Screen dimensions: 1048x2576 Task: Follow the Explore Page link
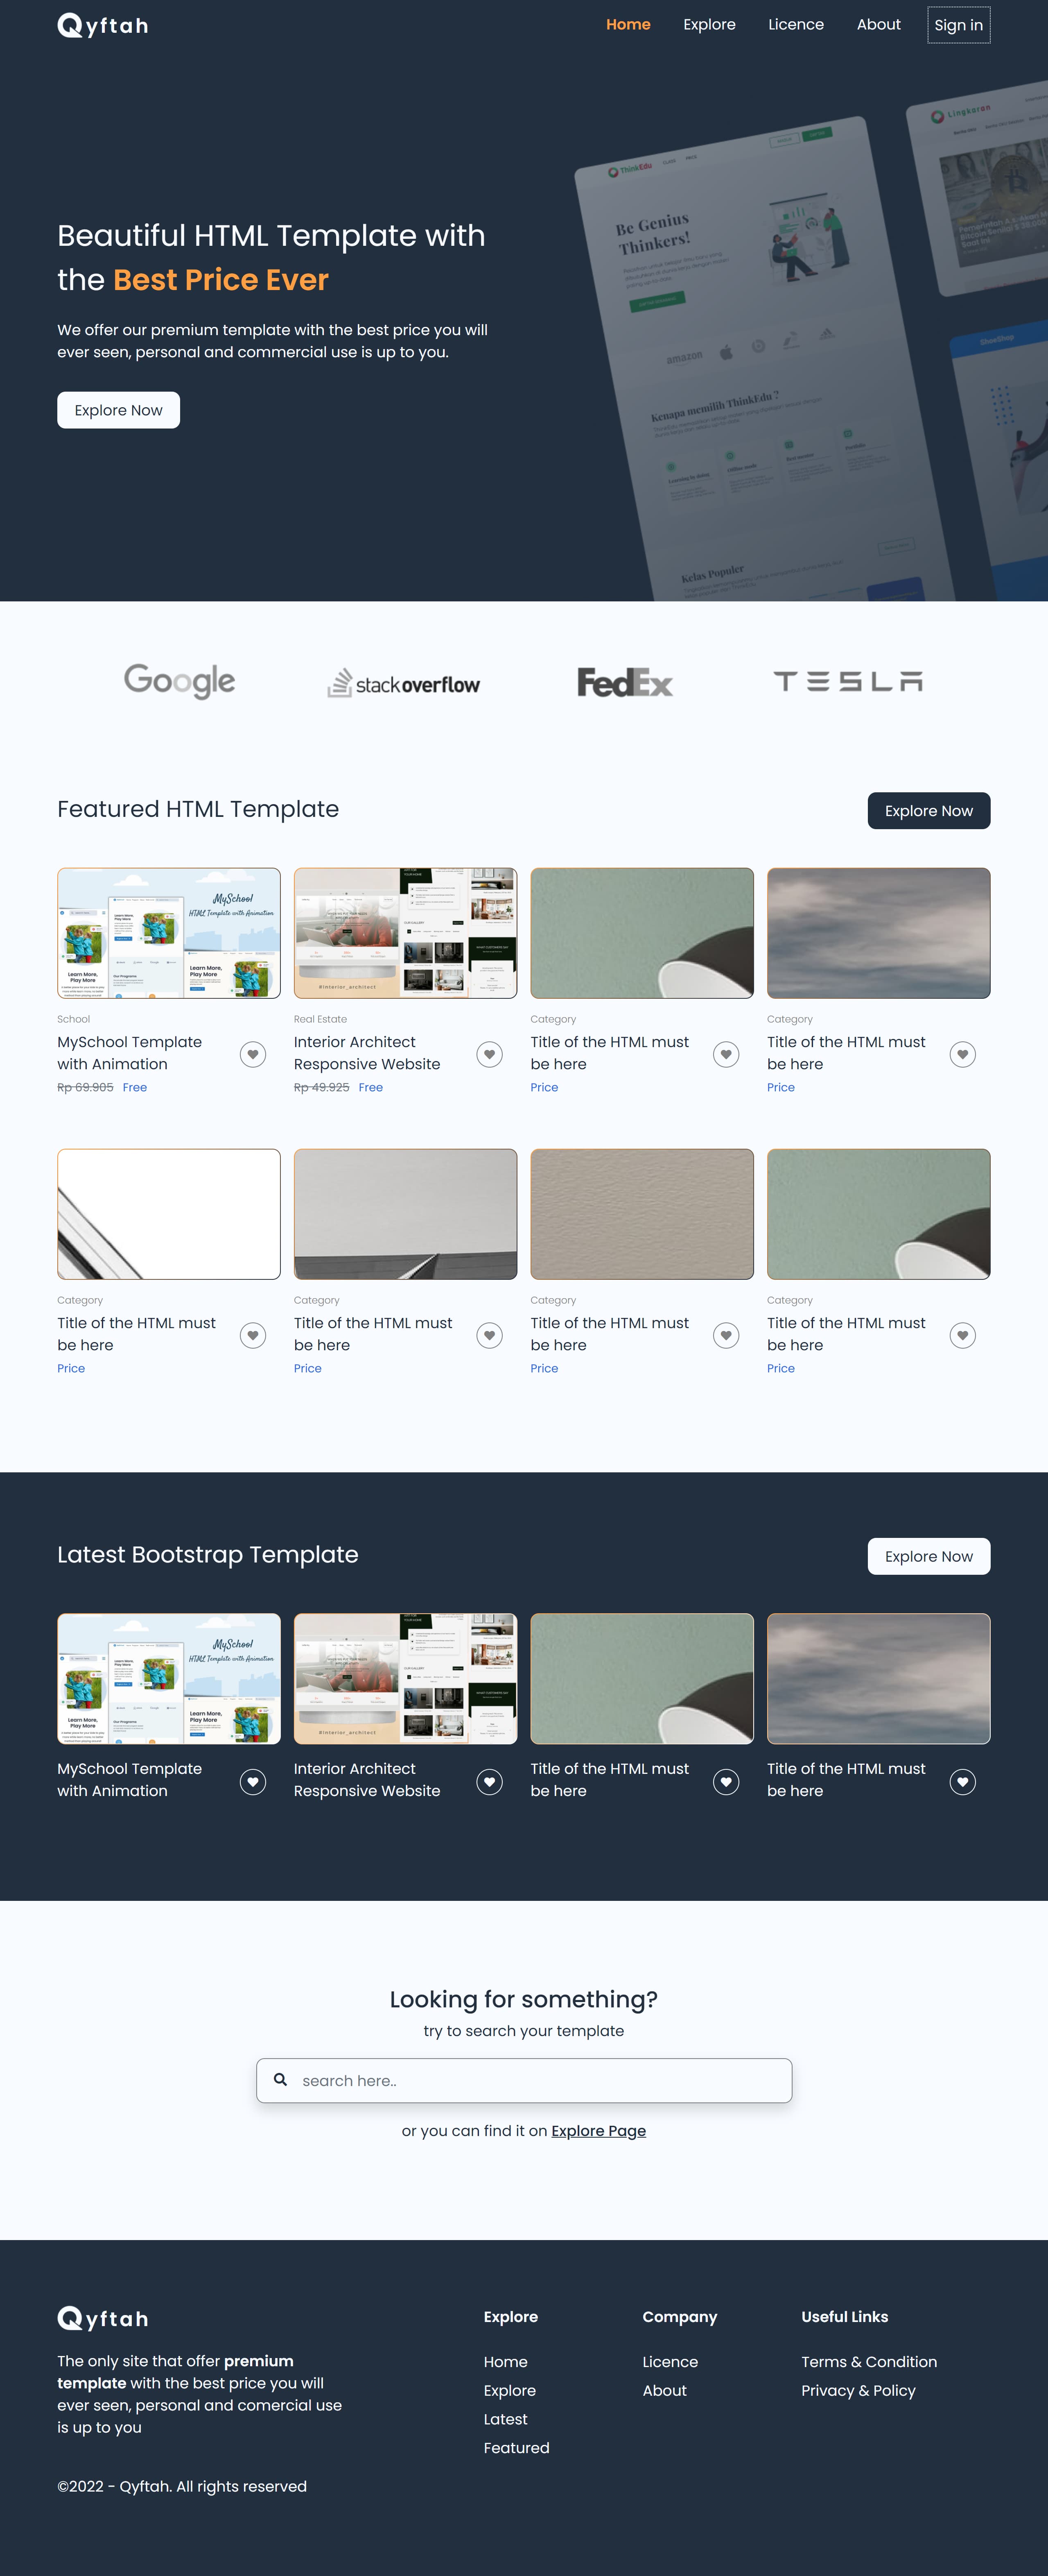click(599, 2131)
